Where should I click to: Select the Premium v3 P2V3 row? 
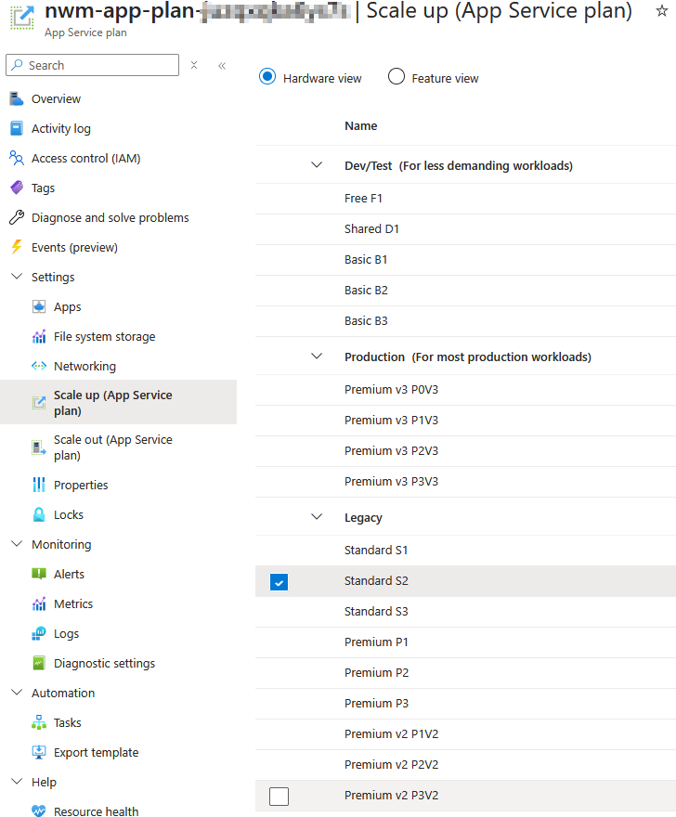click(465, 450)
